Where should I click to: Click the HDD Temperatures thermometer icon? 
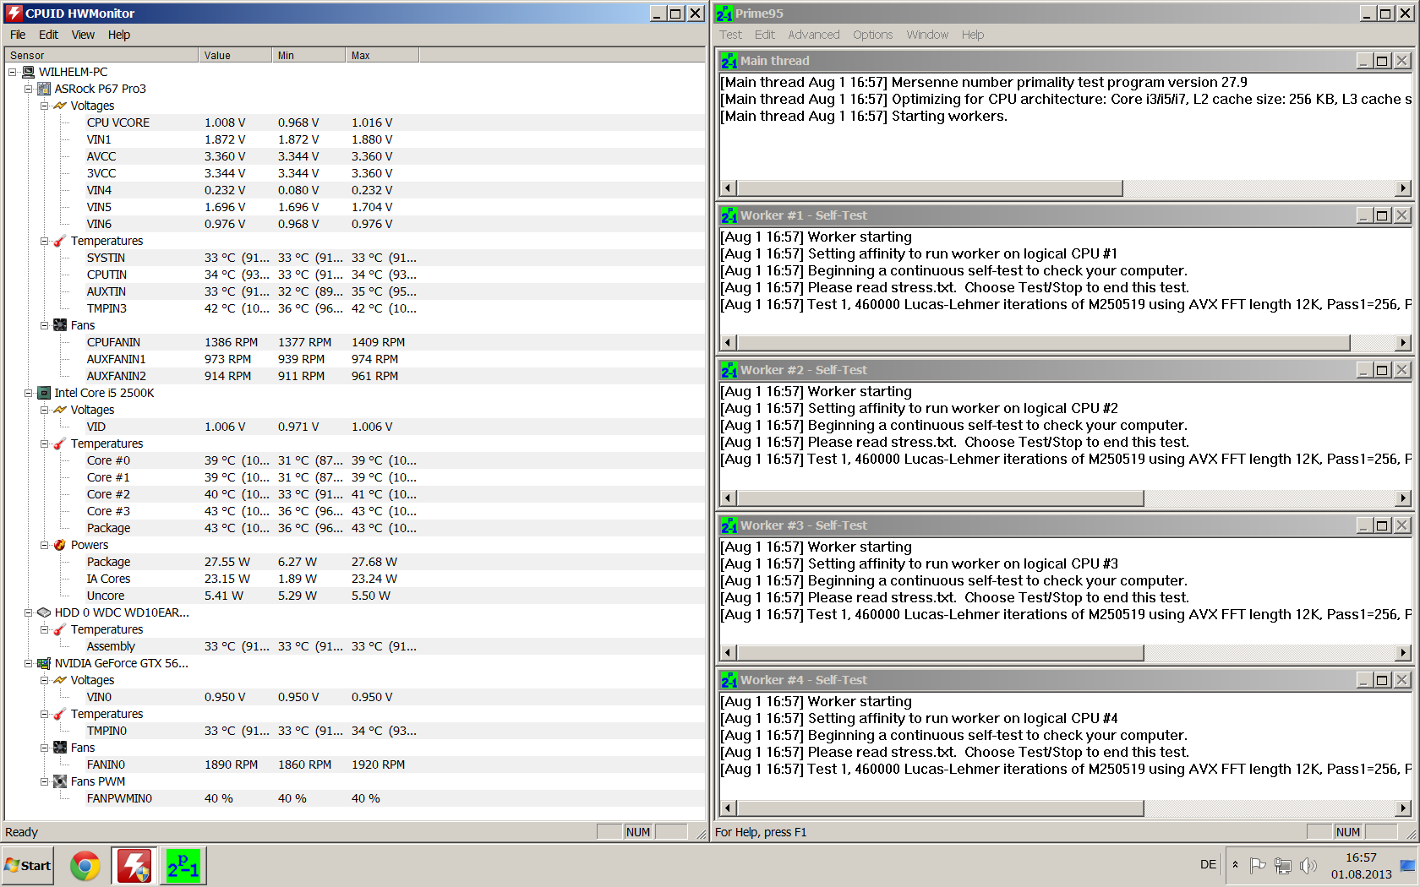point(60,629)
